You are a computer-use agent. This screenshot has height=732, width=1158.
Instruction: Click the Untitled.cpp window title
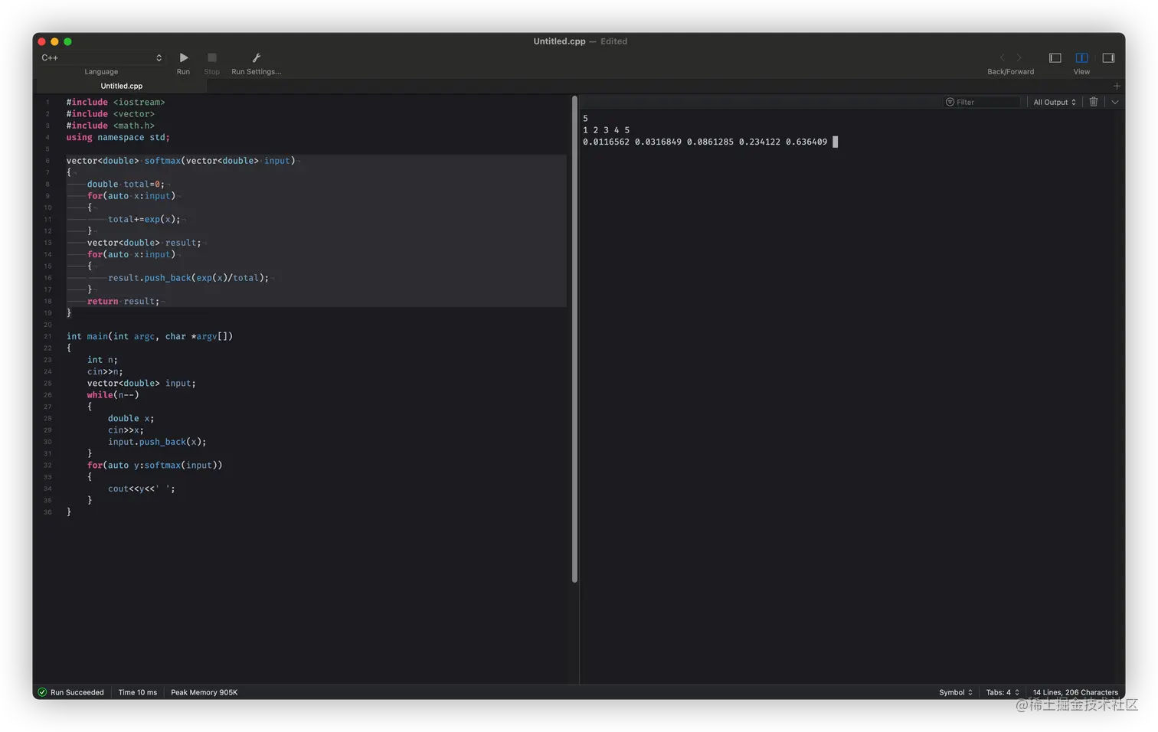tap(559, 41)
